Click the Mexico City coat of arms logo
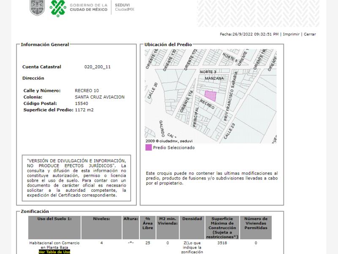The height and width of the screenshot is (254, 338). pos(37,8)
